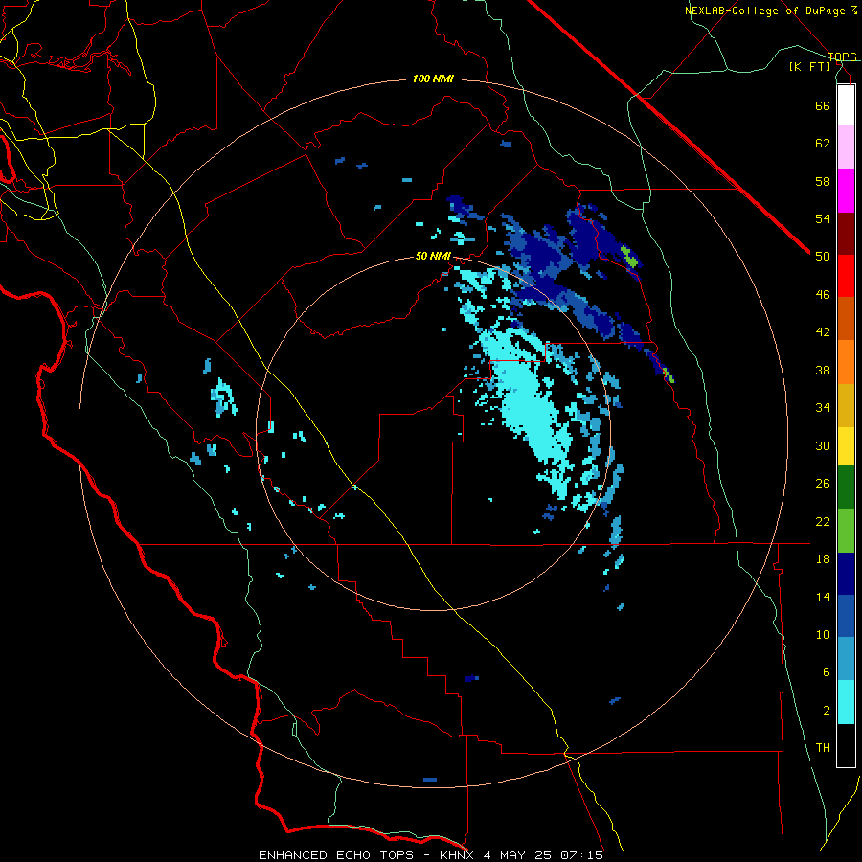The width and height of the screenshot is (862, 862).
Task: Click the '[K FT]' units label
Action: coord(809,66)
